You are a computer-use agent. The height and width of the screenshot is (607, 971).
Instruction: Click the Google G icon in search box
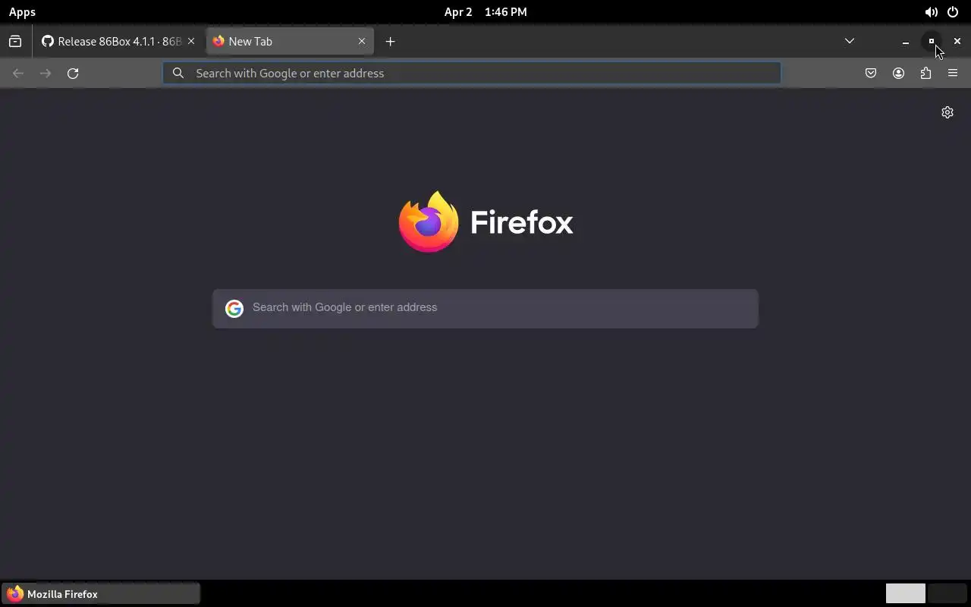(234, 308)
